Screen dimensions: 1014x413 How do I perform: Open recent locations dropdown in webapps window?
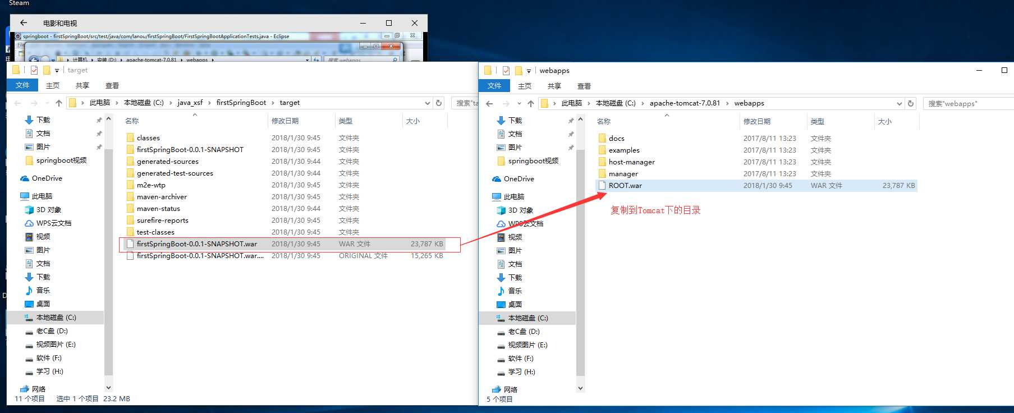[x=519, y=103]
